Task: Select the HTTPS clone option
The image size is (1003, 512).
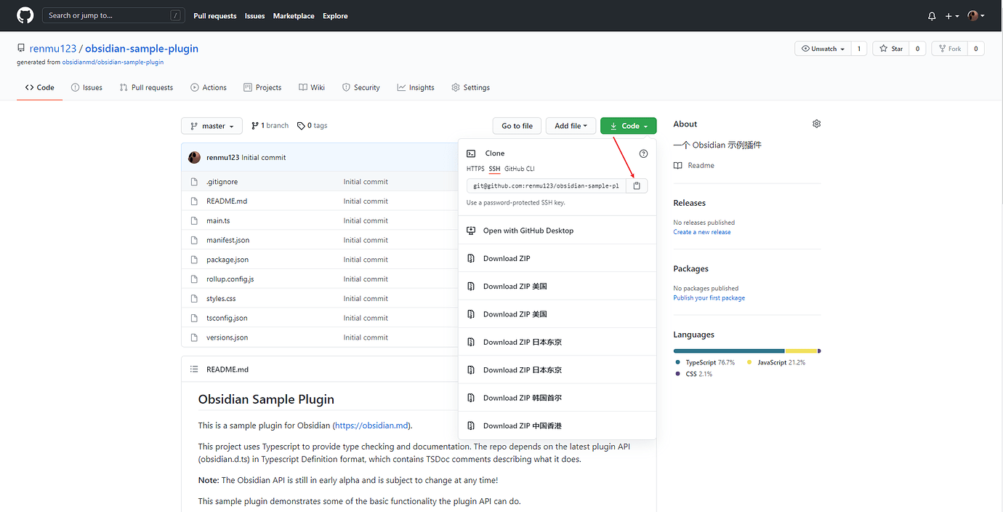Action: coord(475,169)
